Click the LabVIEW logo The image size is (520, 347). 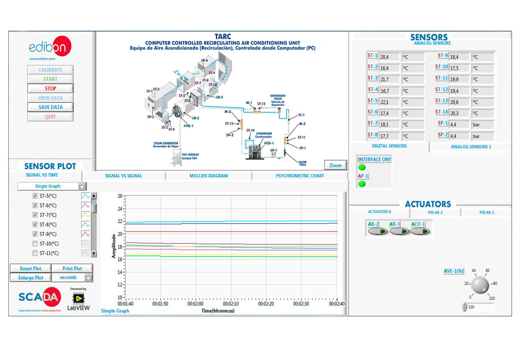tap(78, 300)
